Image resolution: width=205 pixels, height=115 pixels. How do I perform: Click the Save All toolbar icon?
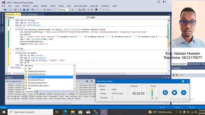(28, 10)
